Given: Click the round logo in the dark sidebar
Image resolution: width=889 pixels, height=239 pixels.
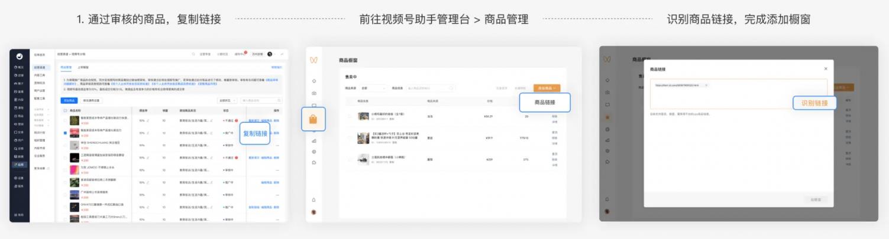Looking at the screenshot, I should pos(20,57).
